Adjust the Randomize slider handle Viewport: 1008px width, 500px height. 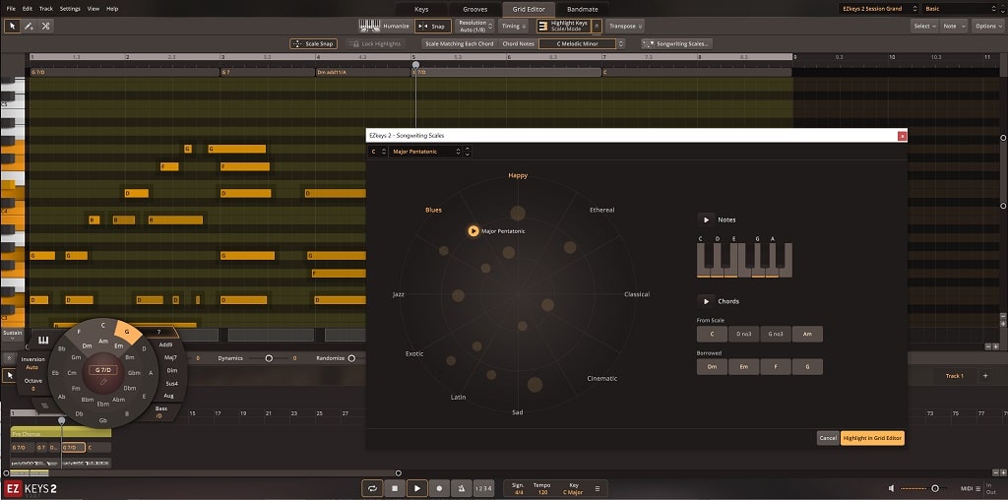pyautogui.click(x=351, y=358)
